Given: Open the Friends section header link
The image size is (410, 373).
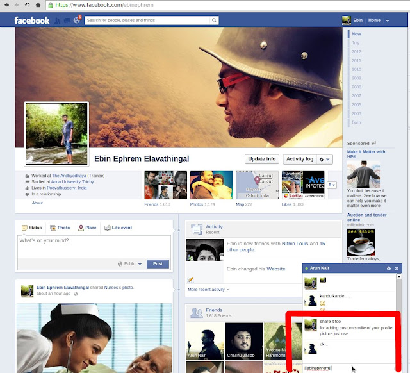Looking at the screenshot, I should (214, 310).
